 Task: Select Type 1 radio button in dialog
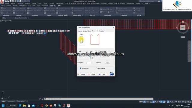(81, 37)
